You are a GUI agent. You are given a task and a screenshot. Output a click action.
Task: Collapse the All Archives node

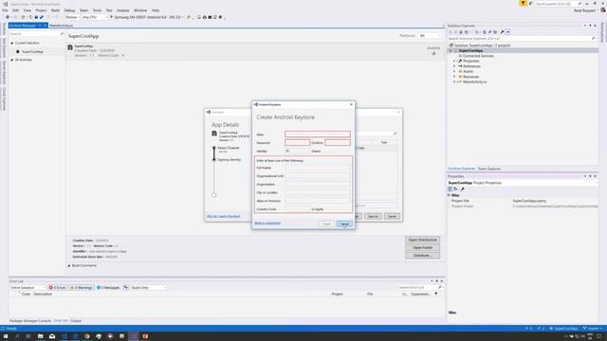(x=12, y=60)
